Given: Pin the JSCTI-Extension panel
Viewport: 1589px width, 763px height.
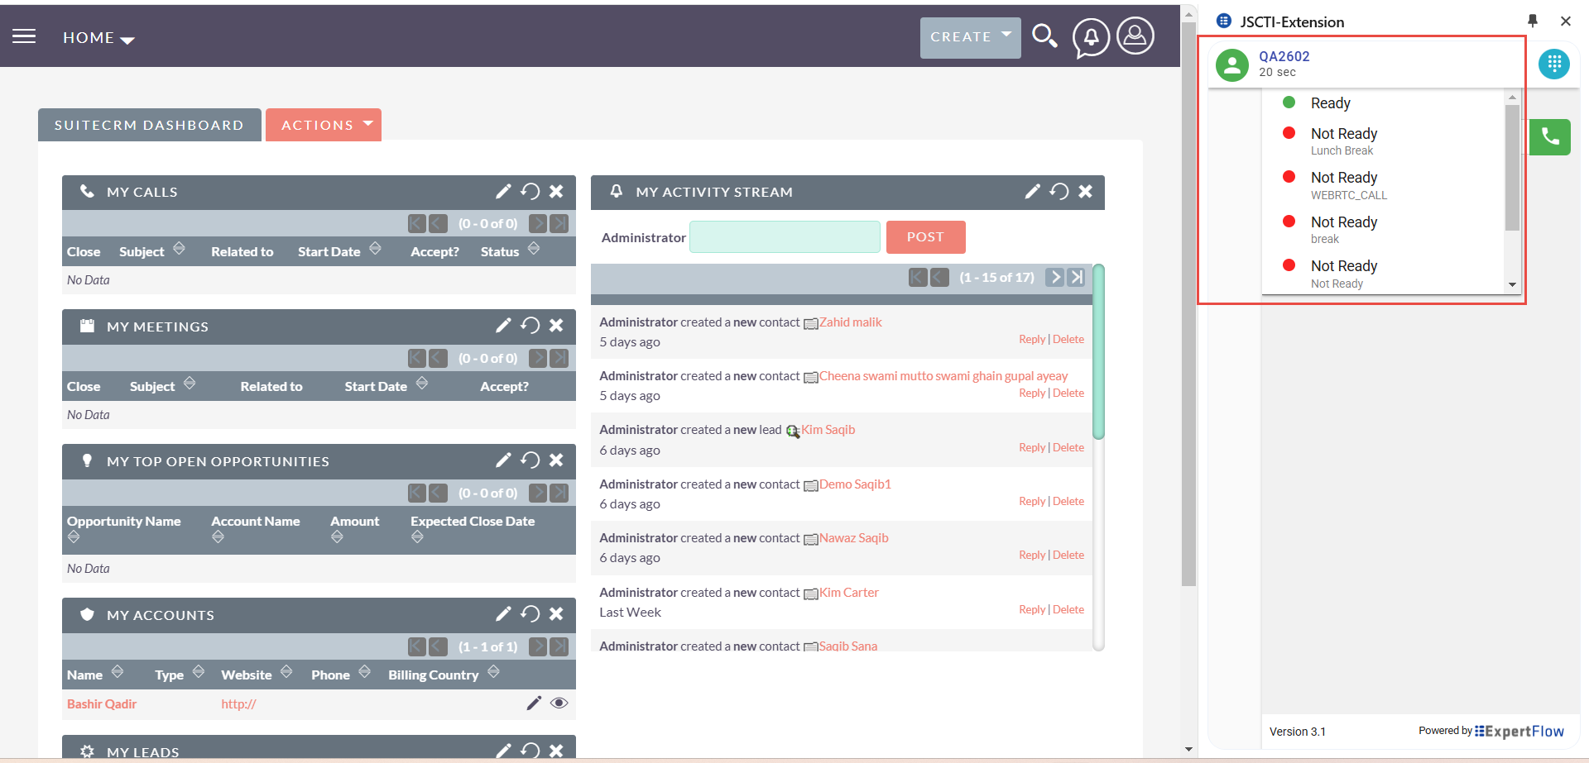Looking at the screenshot, I should 1532,21.
